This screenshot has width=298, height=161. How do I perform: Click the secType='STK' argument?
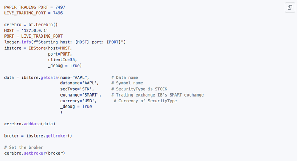pyautogui.click(x=76, y=89)
